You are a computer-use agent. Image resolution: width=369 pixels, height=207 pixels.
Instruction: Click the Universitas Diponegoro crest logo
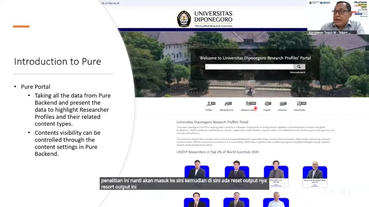pos(184,19)
